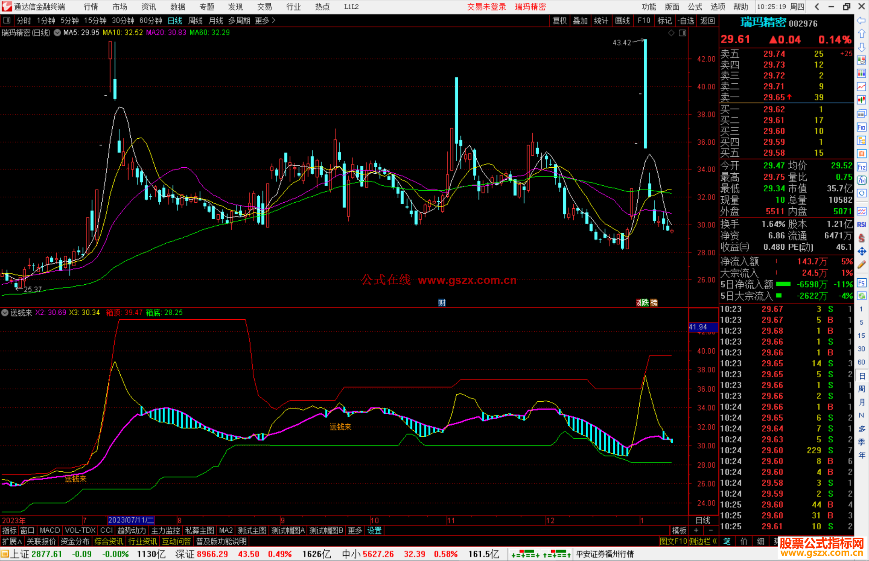The width and height of the screenshot is (869, 561).
Task: Toggle the 送钱来 indicator collapse circle
Action: (x=5, y=312)
